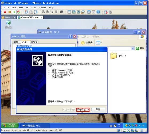The height and width of the screenshot is (134, 149).
Task: Click the Show Sidebar toolbar icon
Action: [x=69, y=12]
